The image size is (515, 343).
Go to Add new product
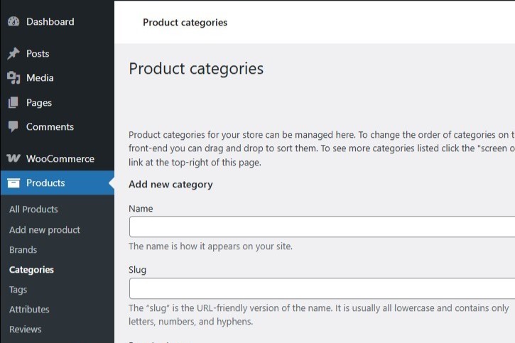pos(45,230)
